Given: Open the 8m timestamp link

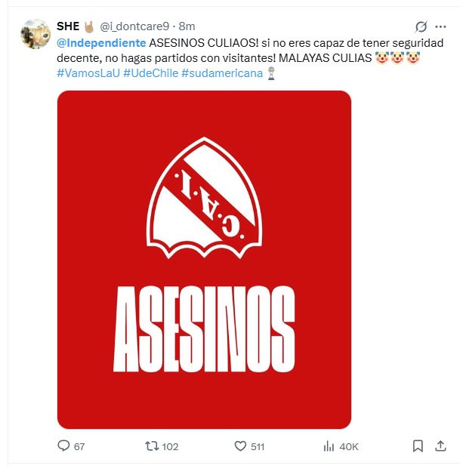Looking at the screenshot, I should (x=187, y=26).
